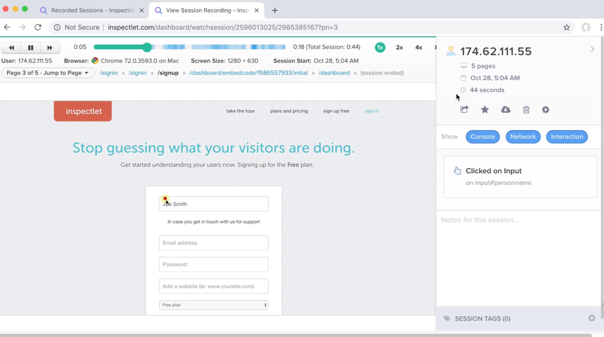This screenshot has width=604, height=337.
Task: Click sign up free link
Action: 336,111
